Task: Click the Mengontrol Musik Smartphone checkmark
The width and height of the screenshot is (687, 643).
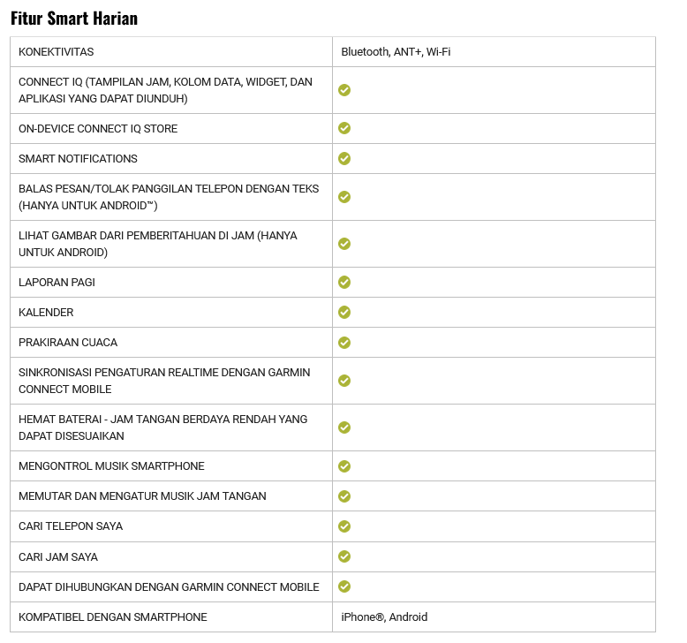Action: tap(344, 465)
